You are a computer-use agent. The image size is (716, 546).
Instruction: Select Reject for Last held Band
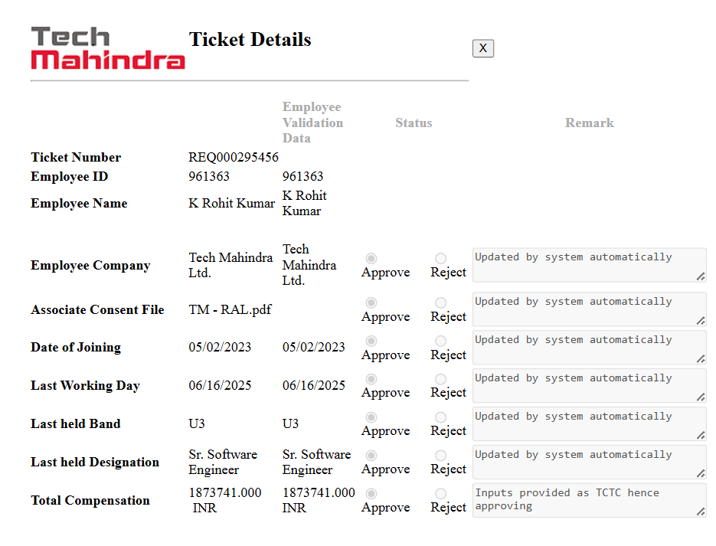440,417
